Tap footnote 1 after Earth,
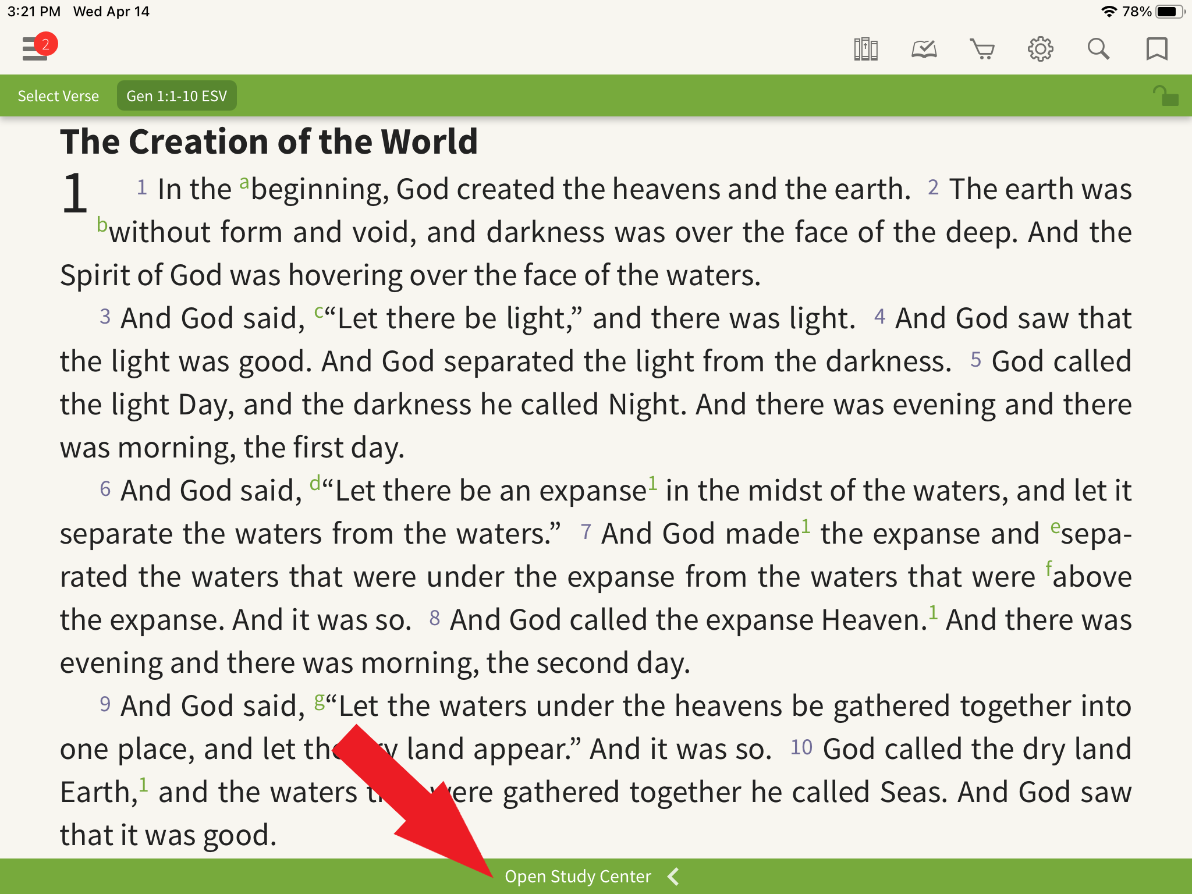This screenshot has width=1192, height=894. point(144,785)
